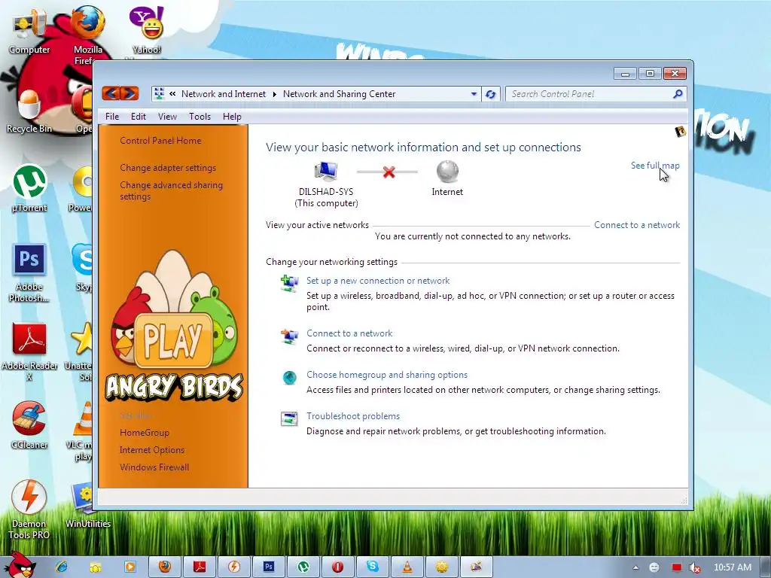Click the Network and Sharing Center breadcrumb
This screenshot has width=771, height=578.
coord(339,94)
